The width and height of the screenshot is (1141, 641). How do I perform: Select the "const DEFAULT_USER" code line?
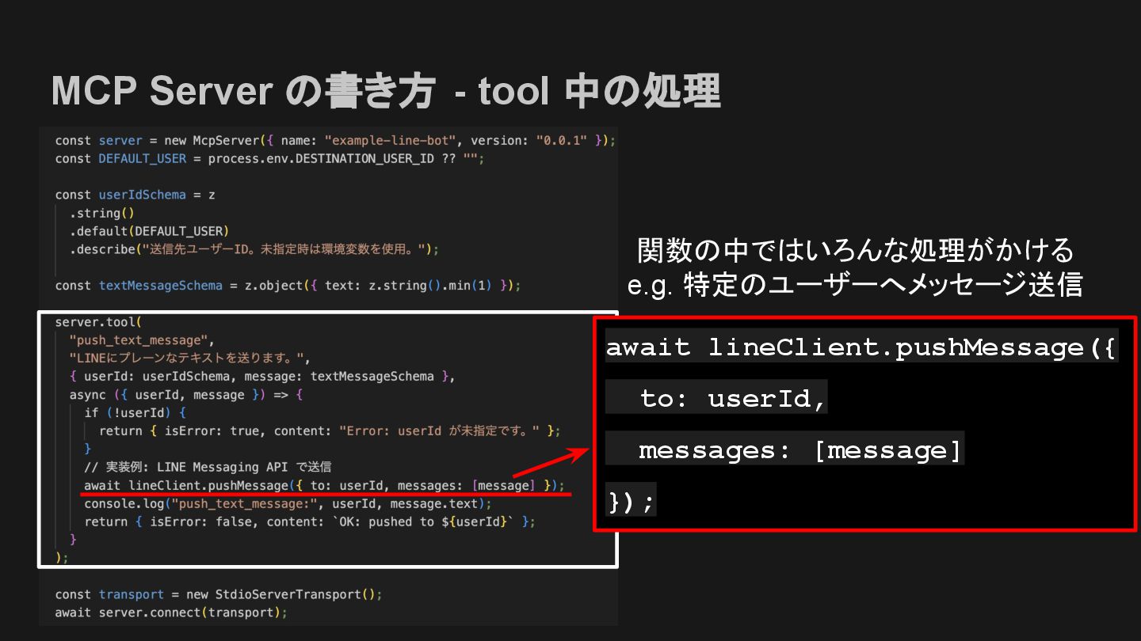(x=269, y=158)
